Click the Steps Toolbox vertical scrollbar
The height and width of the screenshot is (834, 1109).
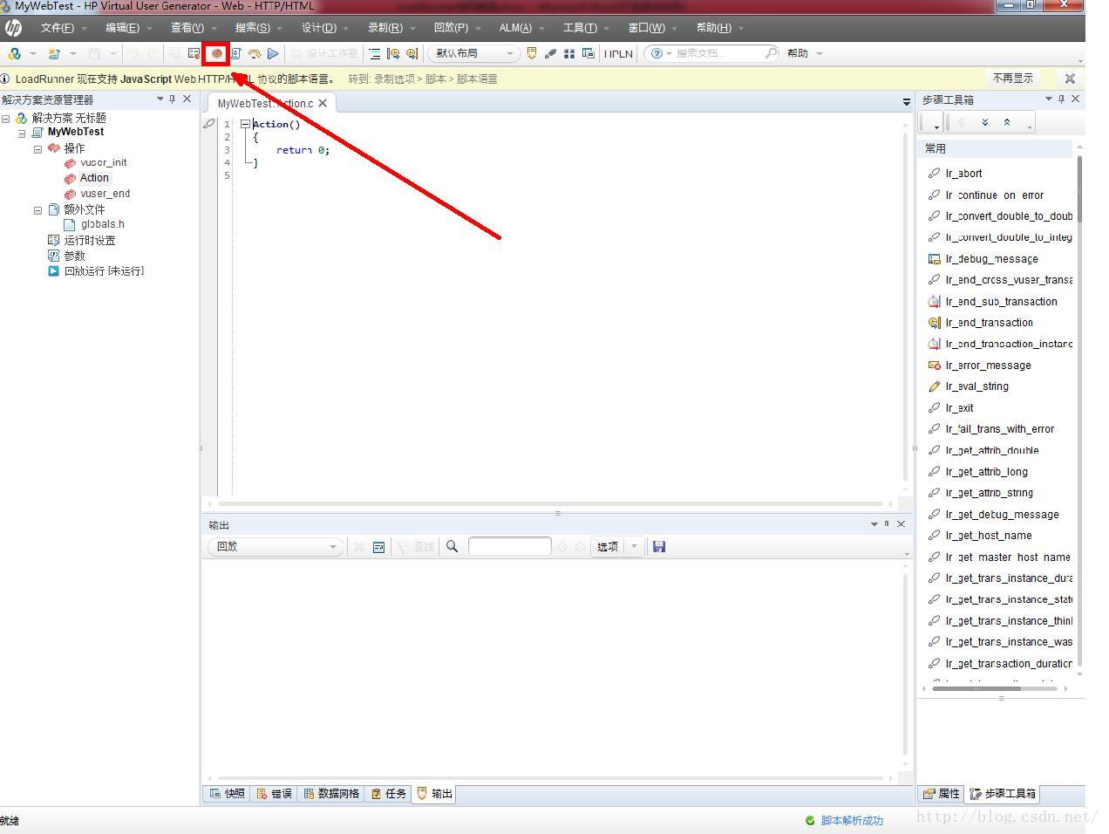(1079, 410)
